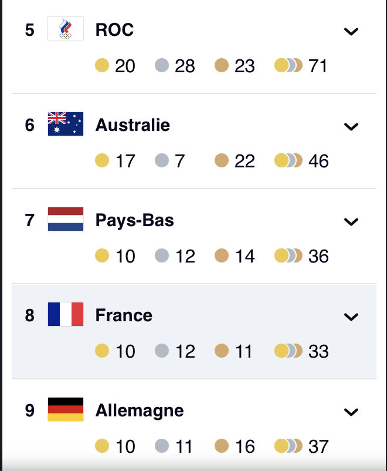Click the Australia flag icon
Viewport: 387px width, 471px height.
[x=66, y=124]
